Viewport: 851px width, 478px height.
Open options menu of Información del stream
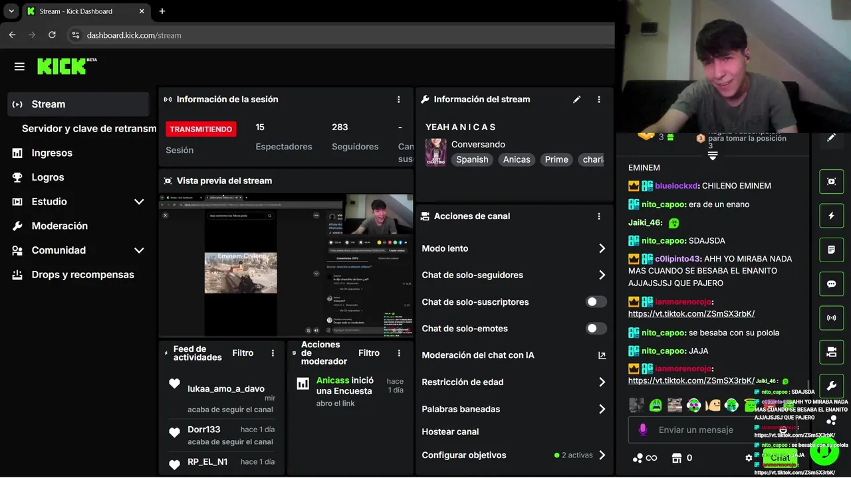tap(599, 100)
